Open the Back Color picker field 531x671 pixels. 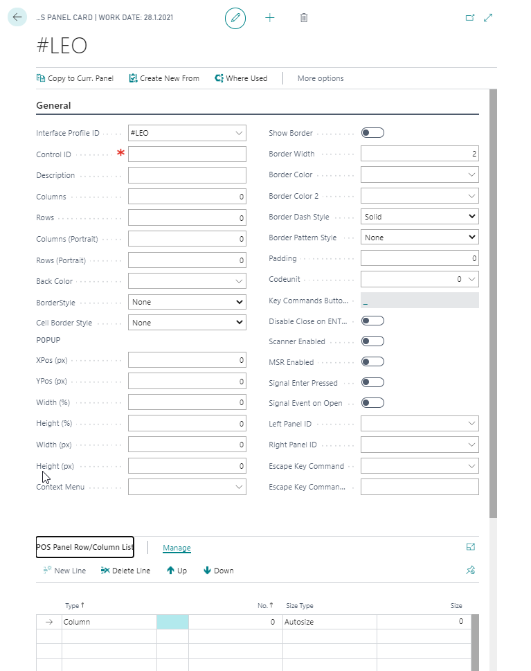(187, 281)
